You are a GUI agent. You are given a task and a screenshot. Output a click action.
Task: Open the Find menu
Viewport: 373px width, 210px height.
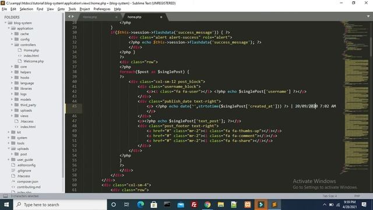click(x=40, y=9)
